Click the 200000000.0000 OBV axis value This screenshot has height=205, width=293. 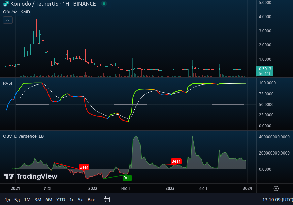click(x=274, y=153)
